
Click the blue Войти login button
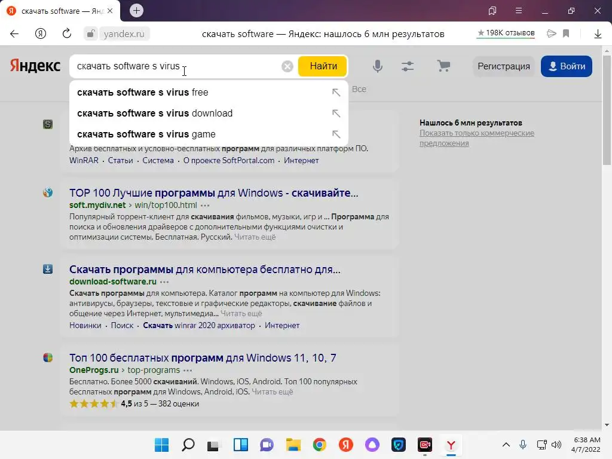tap(567, 66)
